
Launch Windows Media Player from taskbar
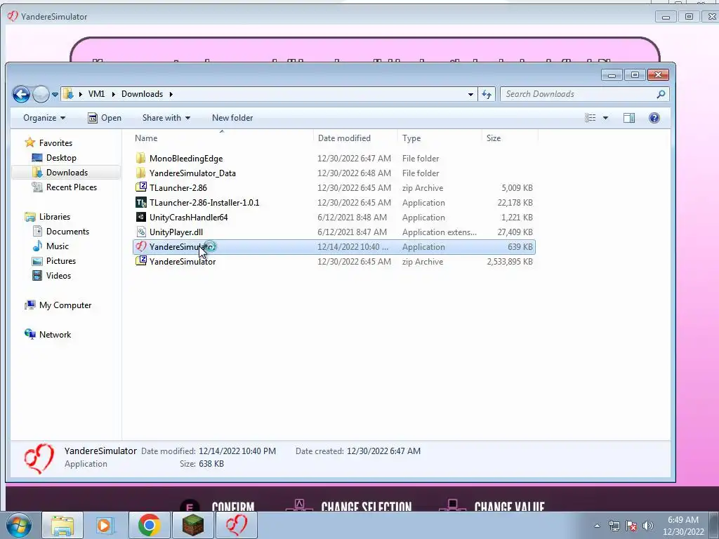pos(105,525)
